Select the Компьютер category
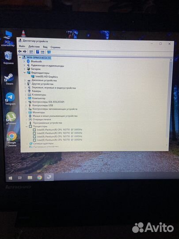Viewport: 179px width, 239px height. coord(39,98)
